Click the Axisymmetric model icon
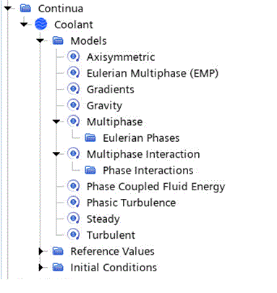 (73, 56)
